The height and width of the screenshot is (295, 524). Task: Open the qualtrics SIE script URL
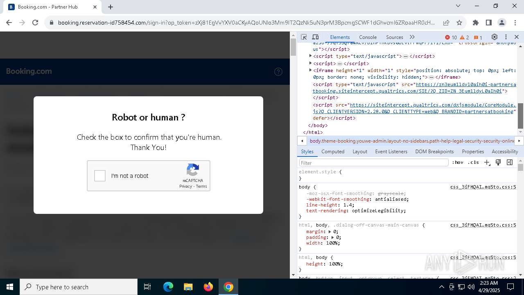[414, 88]
